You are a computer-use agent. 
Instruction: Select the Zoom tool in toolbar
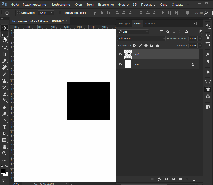(x=4, y=153)
